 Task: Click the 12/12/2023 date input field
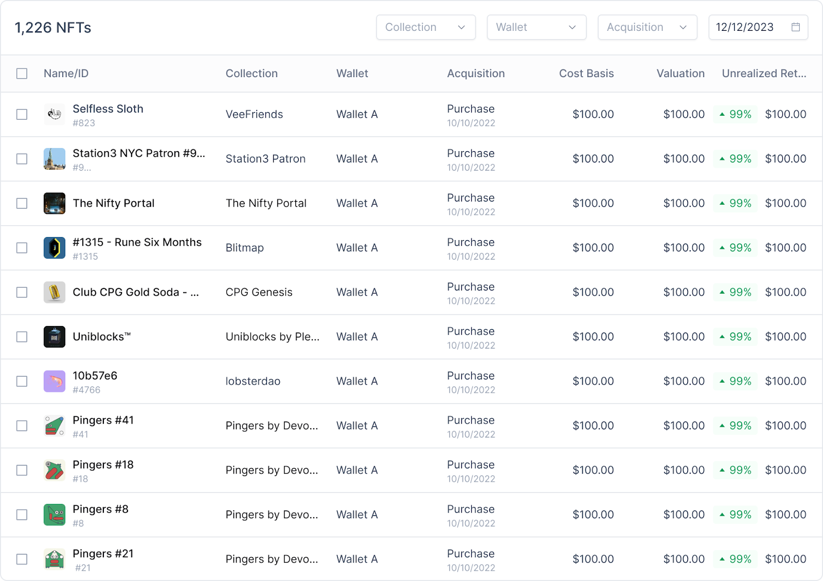(745, 27)
